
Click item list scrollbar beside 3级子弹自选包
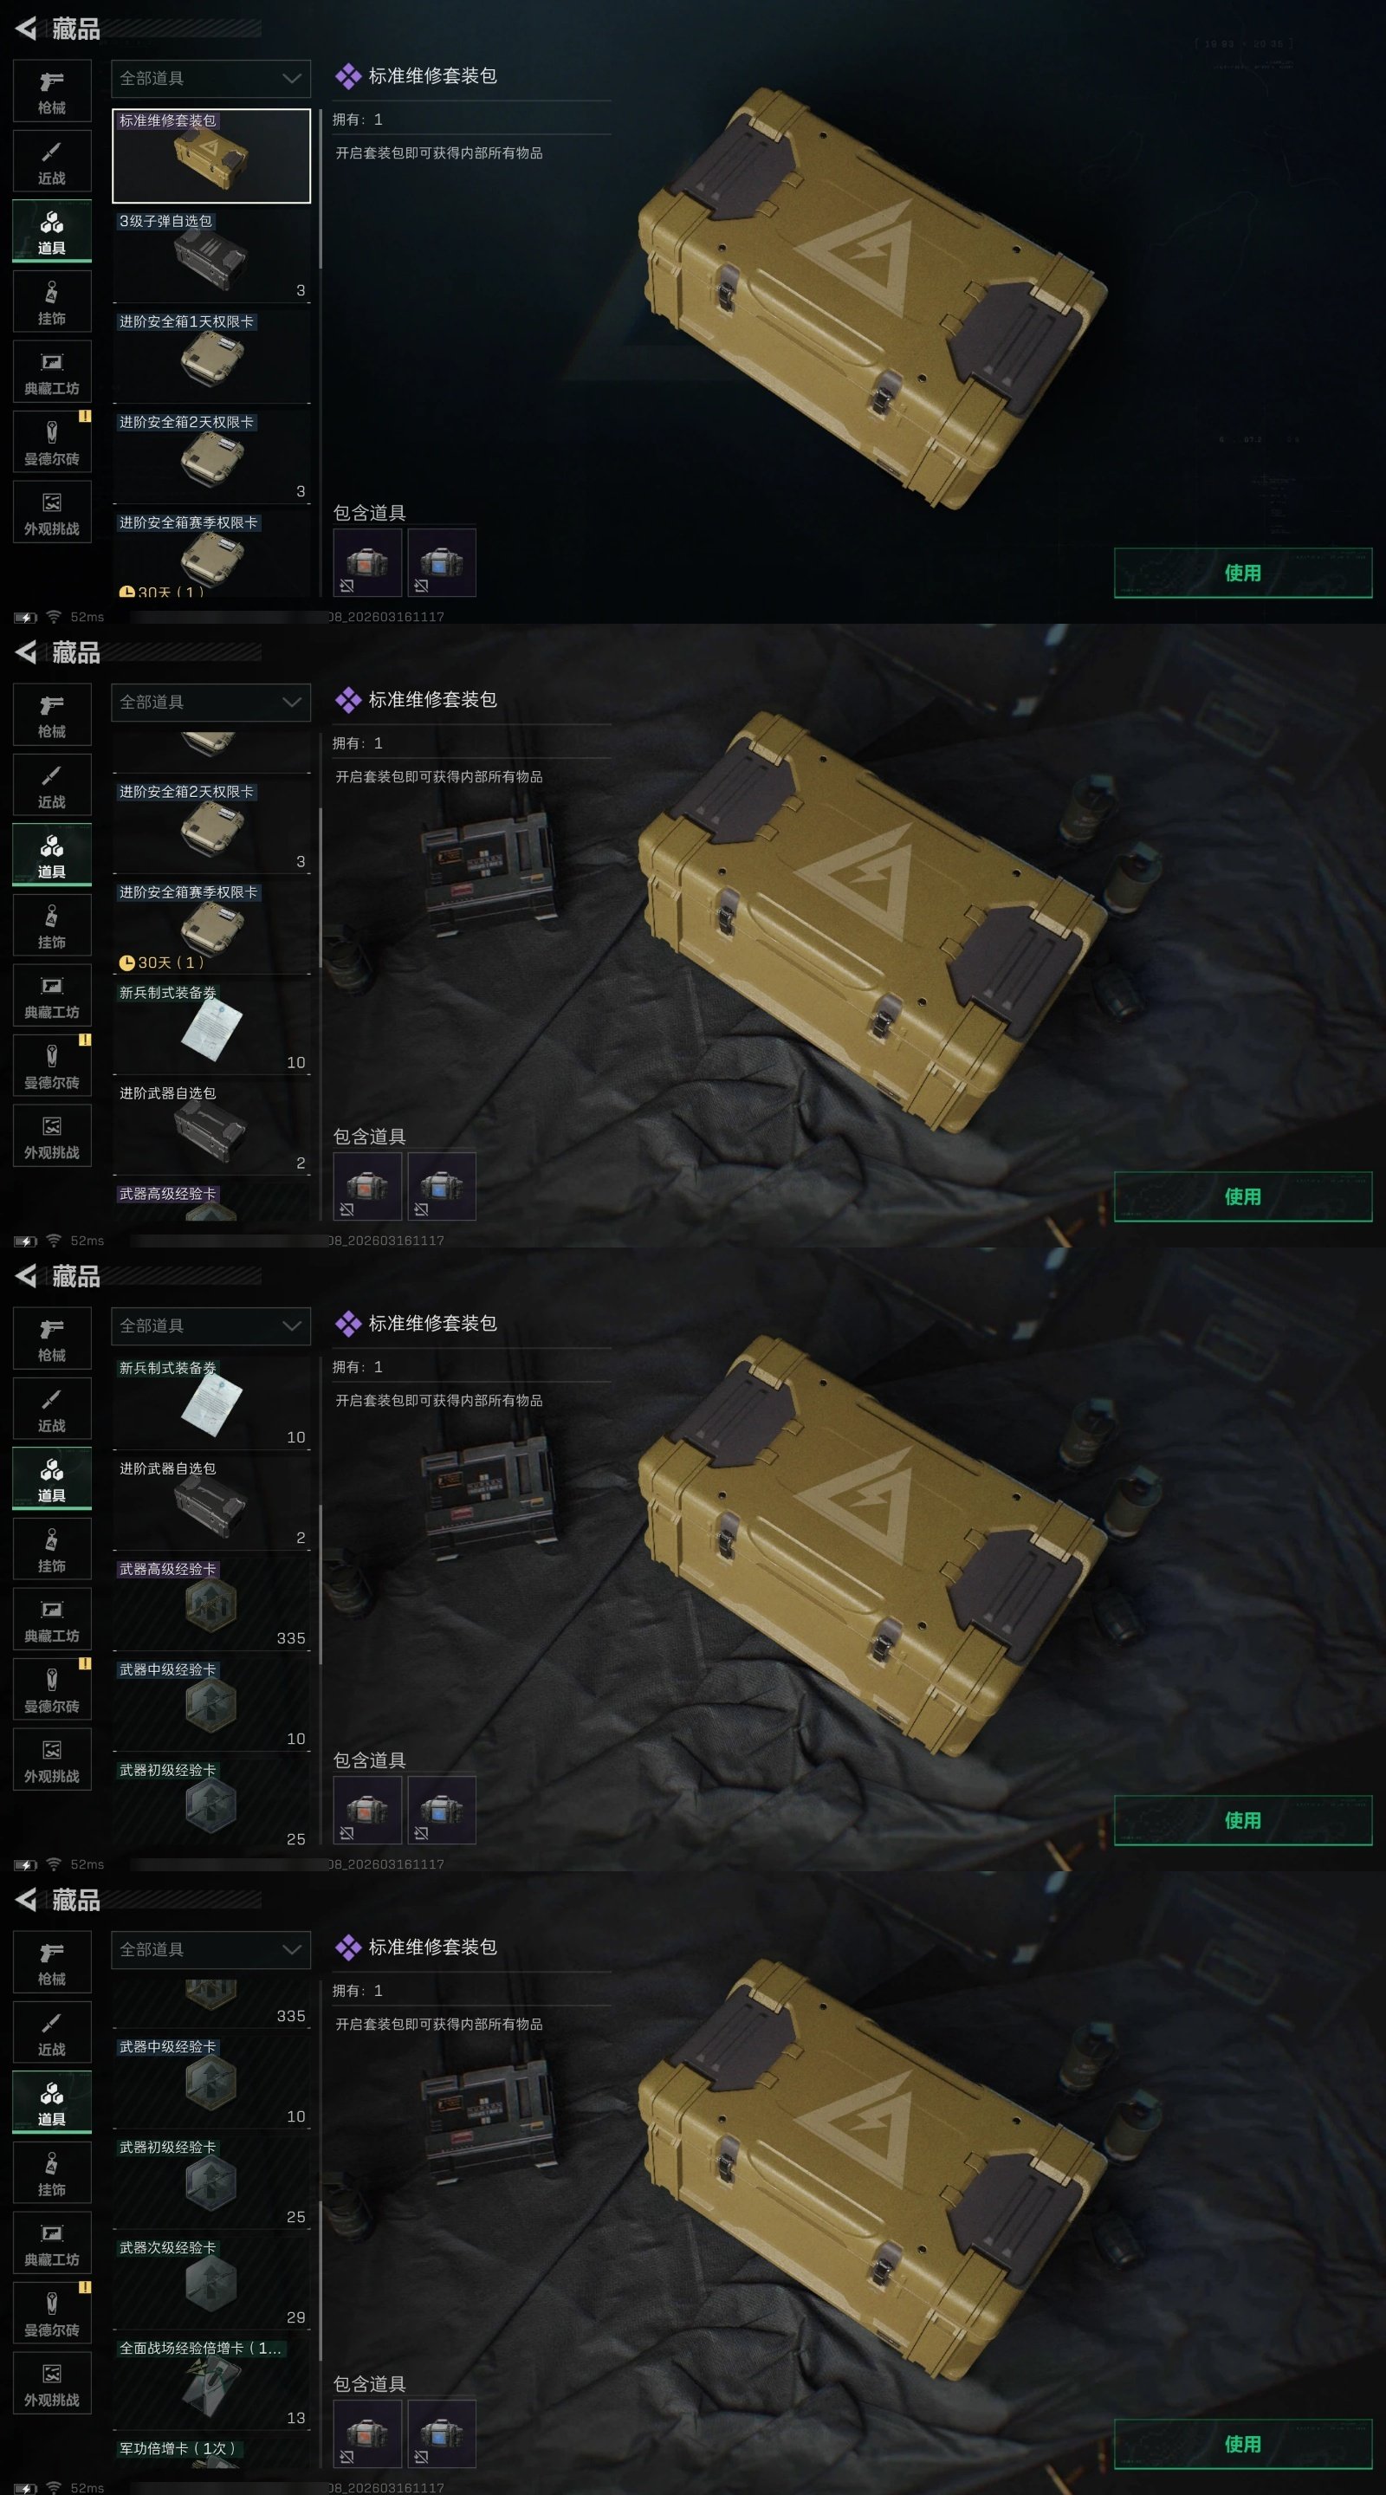(x=320, y=190)
